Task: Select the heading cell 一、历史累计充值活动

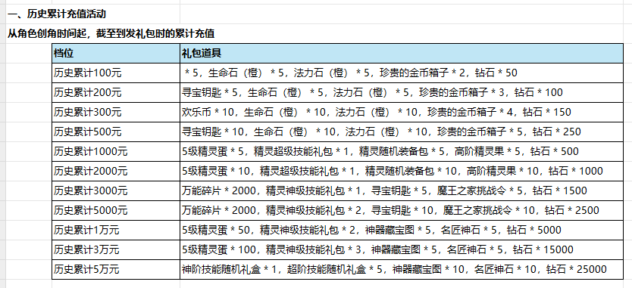Action: pos(56,14)
